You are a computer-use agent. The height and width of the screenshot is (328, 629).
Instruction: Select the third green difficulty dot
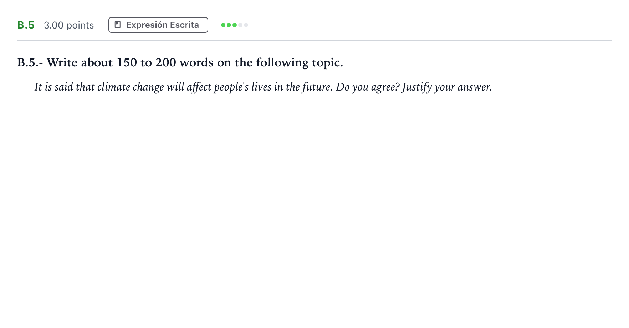pyautogui.click(x=235, y=25)
